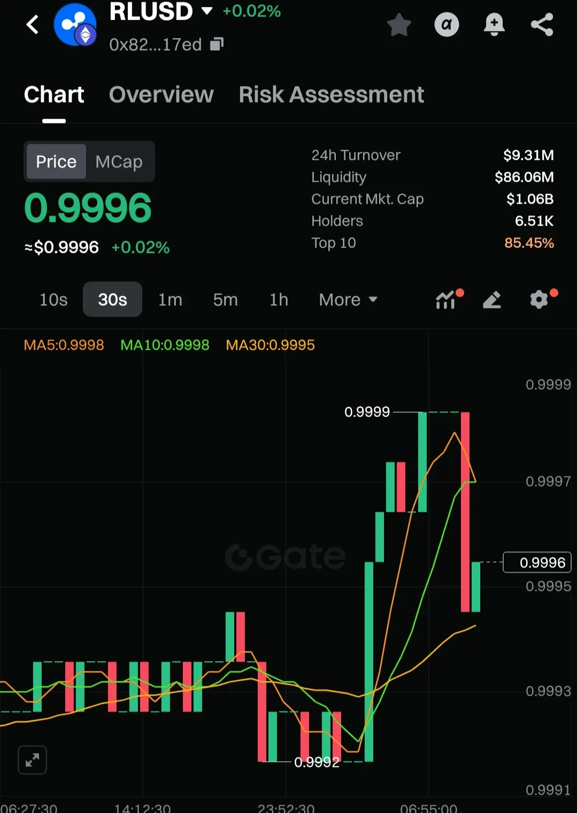Tap the 0.9993 price axis label
This screenshot has height=813, width=577.
click(x=548, y=691)
